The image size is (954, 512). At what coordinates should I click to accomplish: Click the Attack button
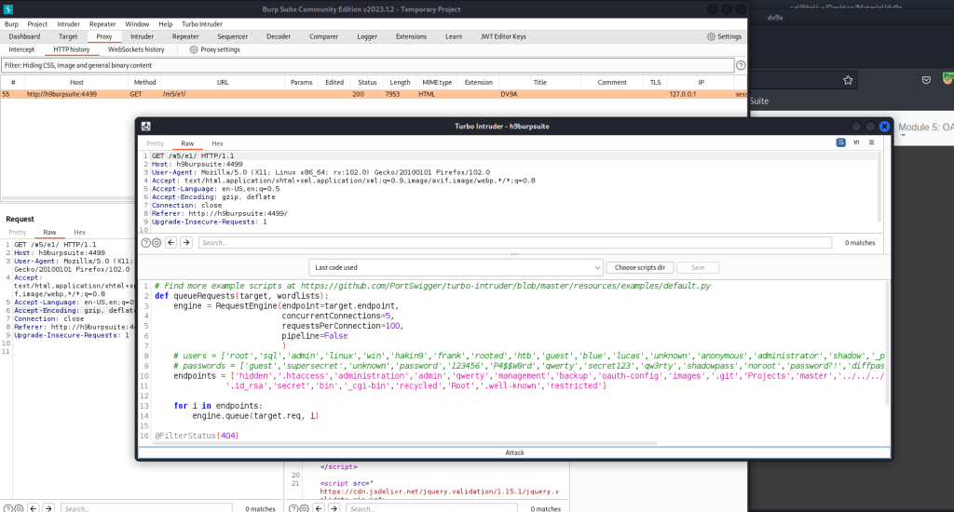(x=514, y=452)
